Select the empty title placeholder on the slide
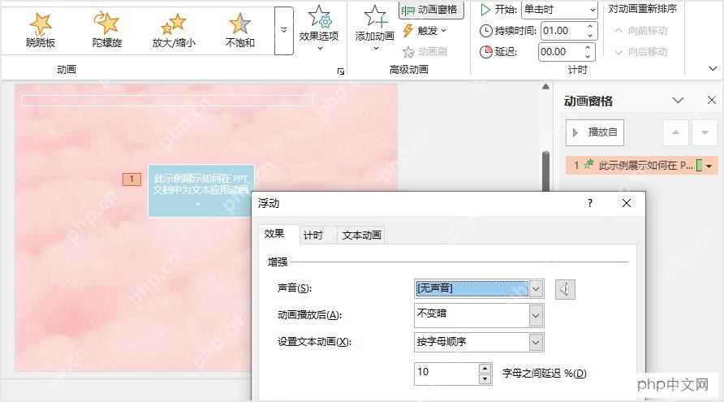The image size is (724, 402). pyautogui.click(x=167, y=100)
